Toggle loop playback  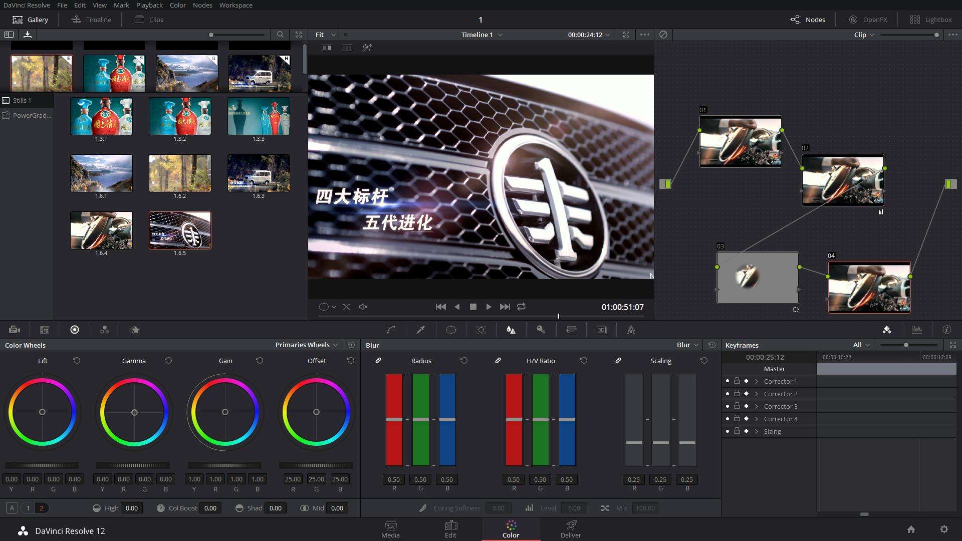click(522, 307)
